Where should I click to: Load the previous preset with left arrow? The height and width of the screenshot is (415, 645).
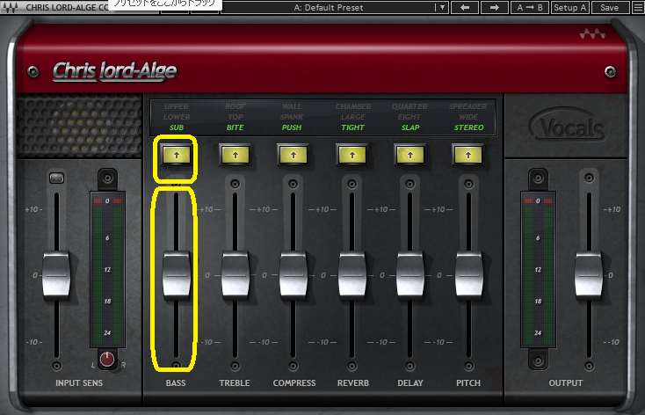pos(465,7)
